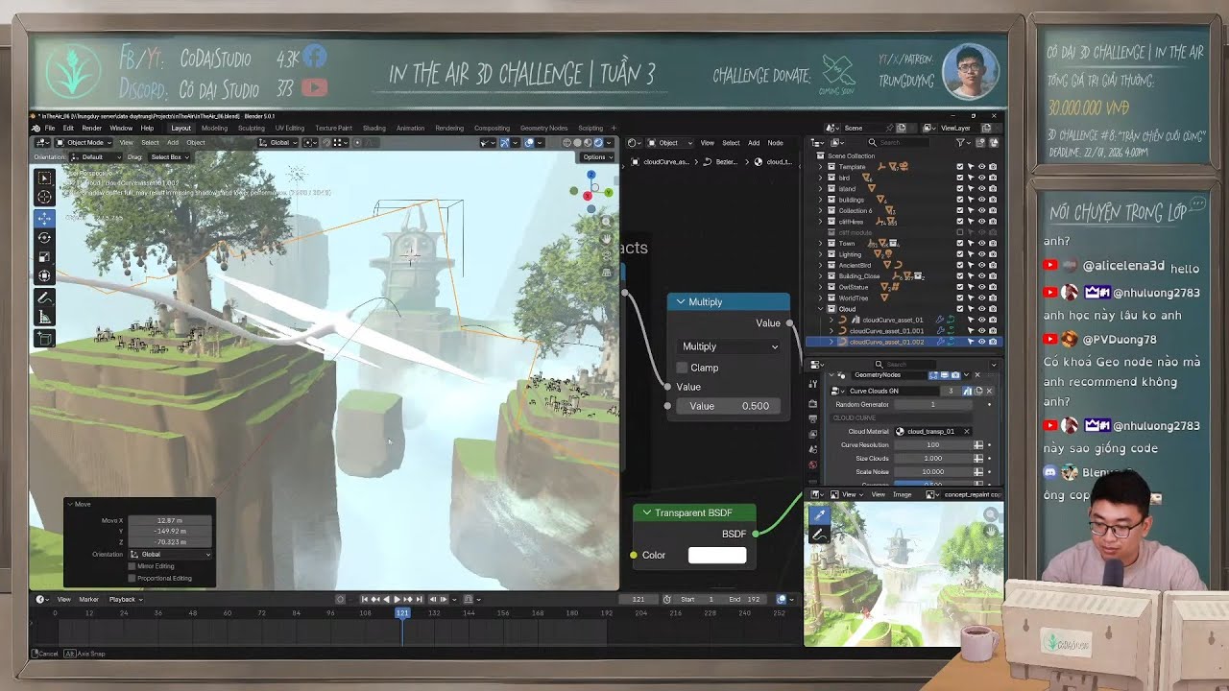Select the Rotate tool in viewport toolbar
This screenshot has width=1229, height=691.
point(44,237)
